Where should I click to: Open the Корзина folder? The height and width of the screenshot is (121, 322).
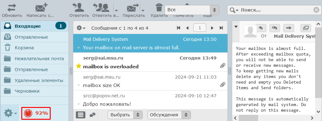[x=34, y=48]
